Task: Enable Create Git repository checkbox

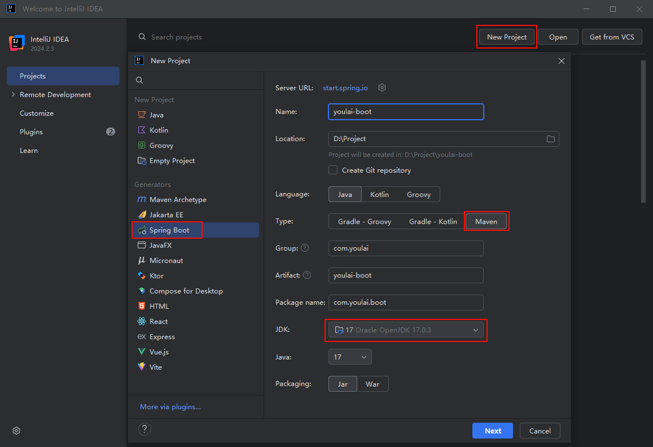Action: pos(333,170)
